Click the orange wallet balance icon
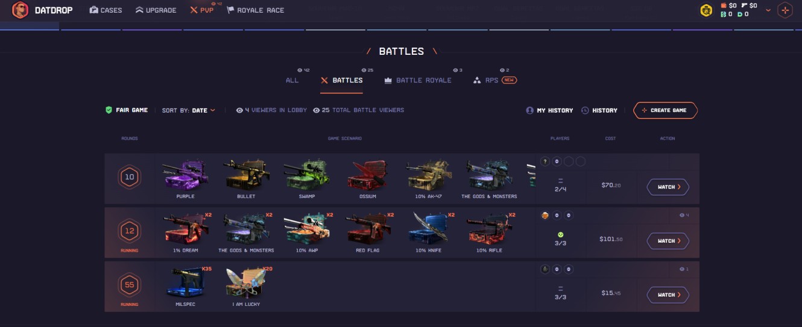Image resolution: width=802 pixels, height=327 pixels. 724,5
